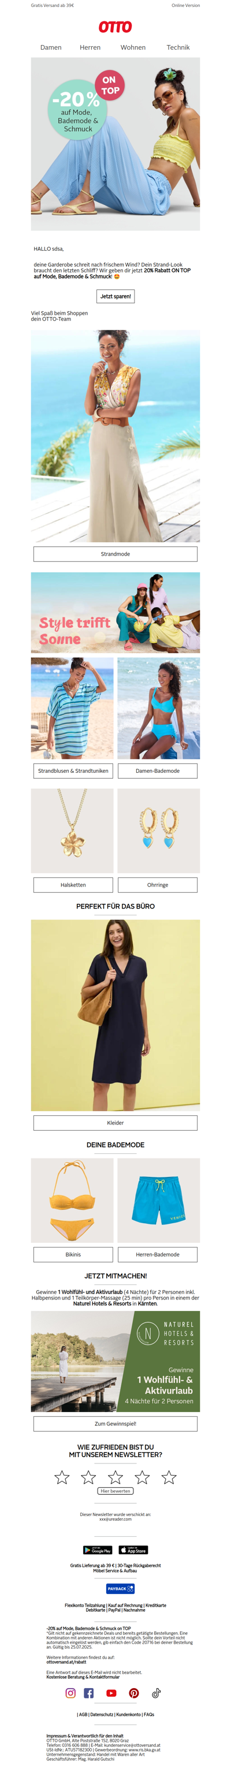Open the YouTube channel icon
Viewport: 231px width, 1773px height.
click(x=111, y=1693)
